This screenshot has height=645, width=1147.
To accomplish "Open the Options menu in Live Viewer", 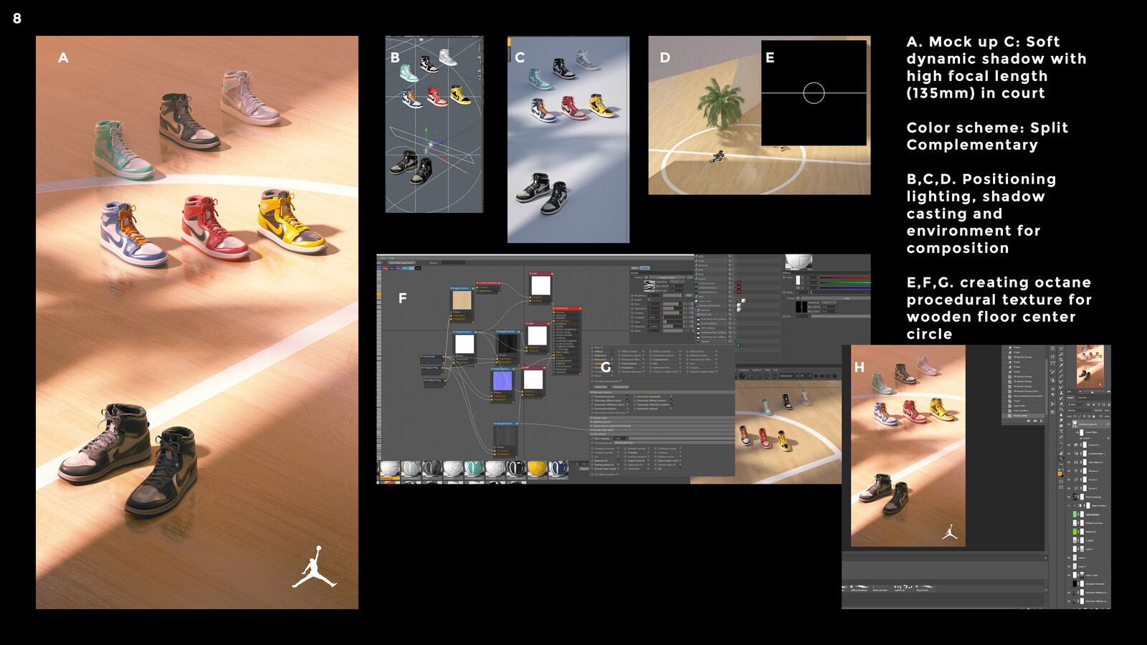I will (x=757, y=370).
